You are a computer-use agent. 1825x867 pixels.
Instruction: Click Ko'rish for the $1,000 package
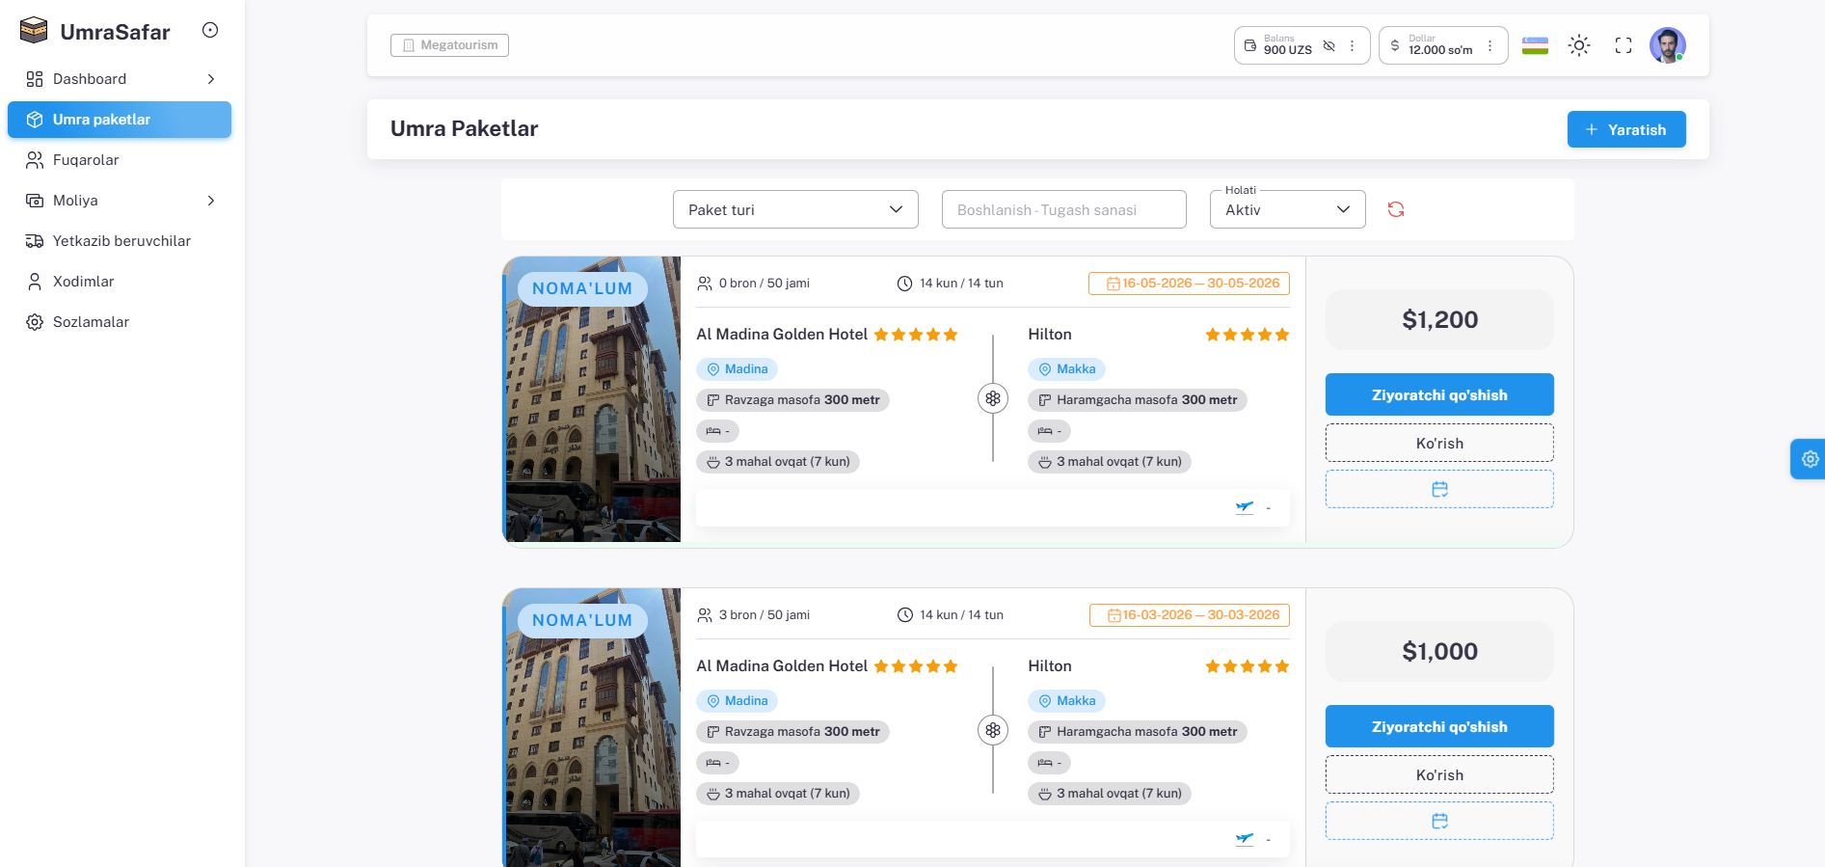1439,774
